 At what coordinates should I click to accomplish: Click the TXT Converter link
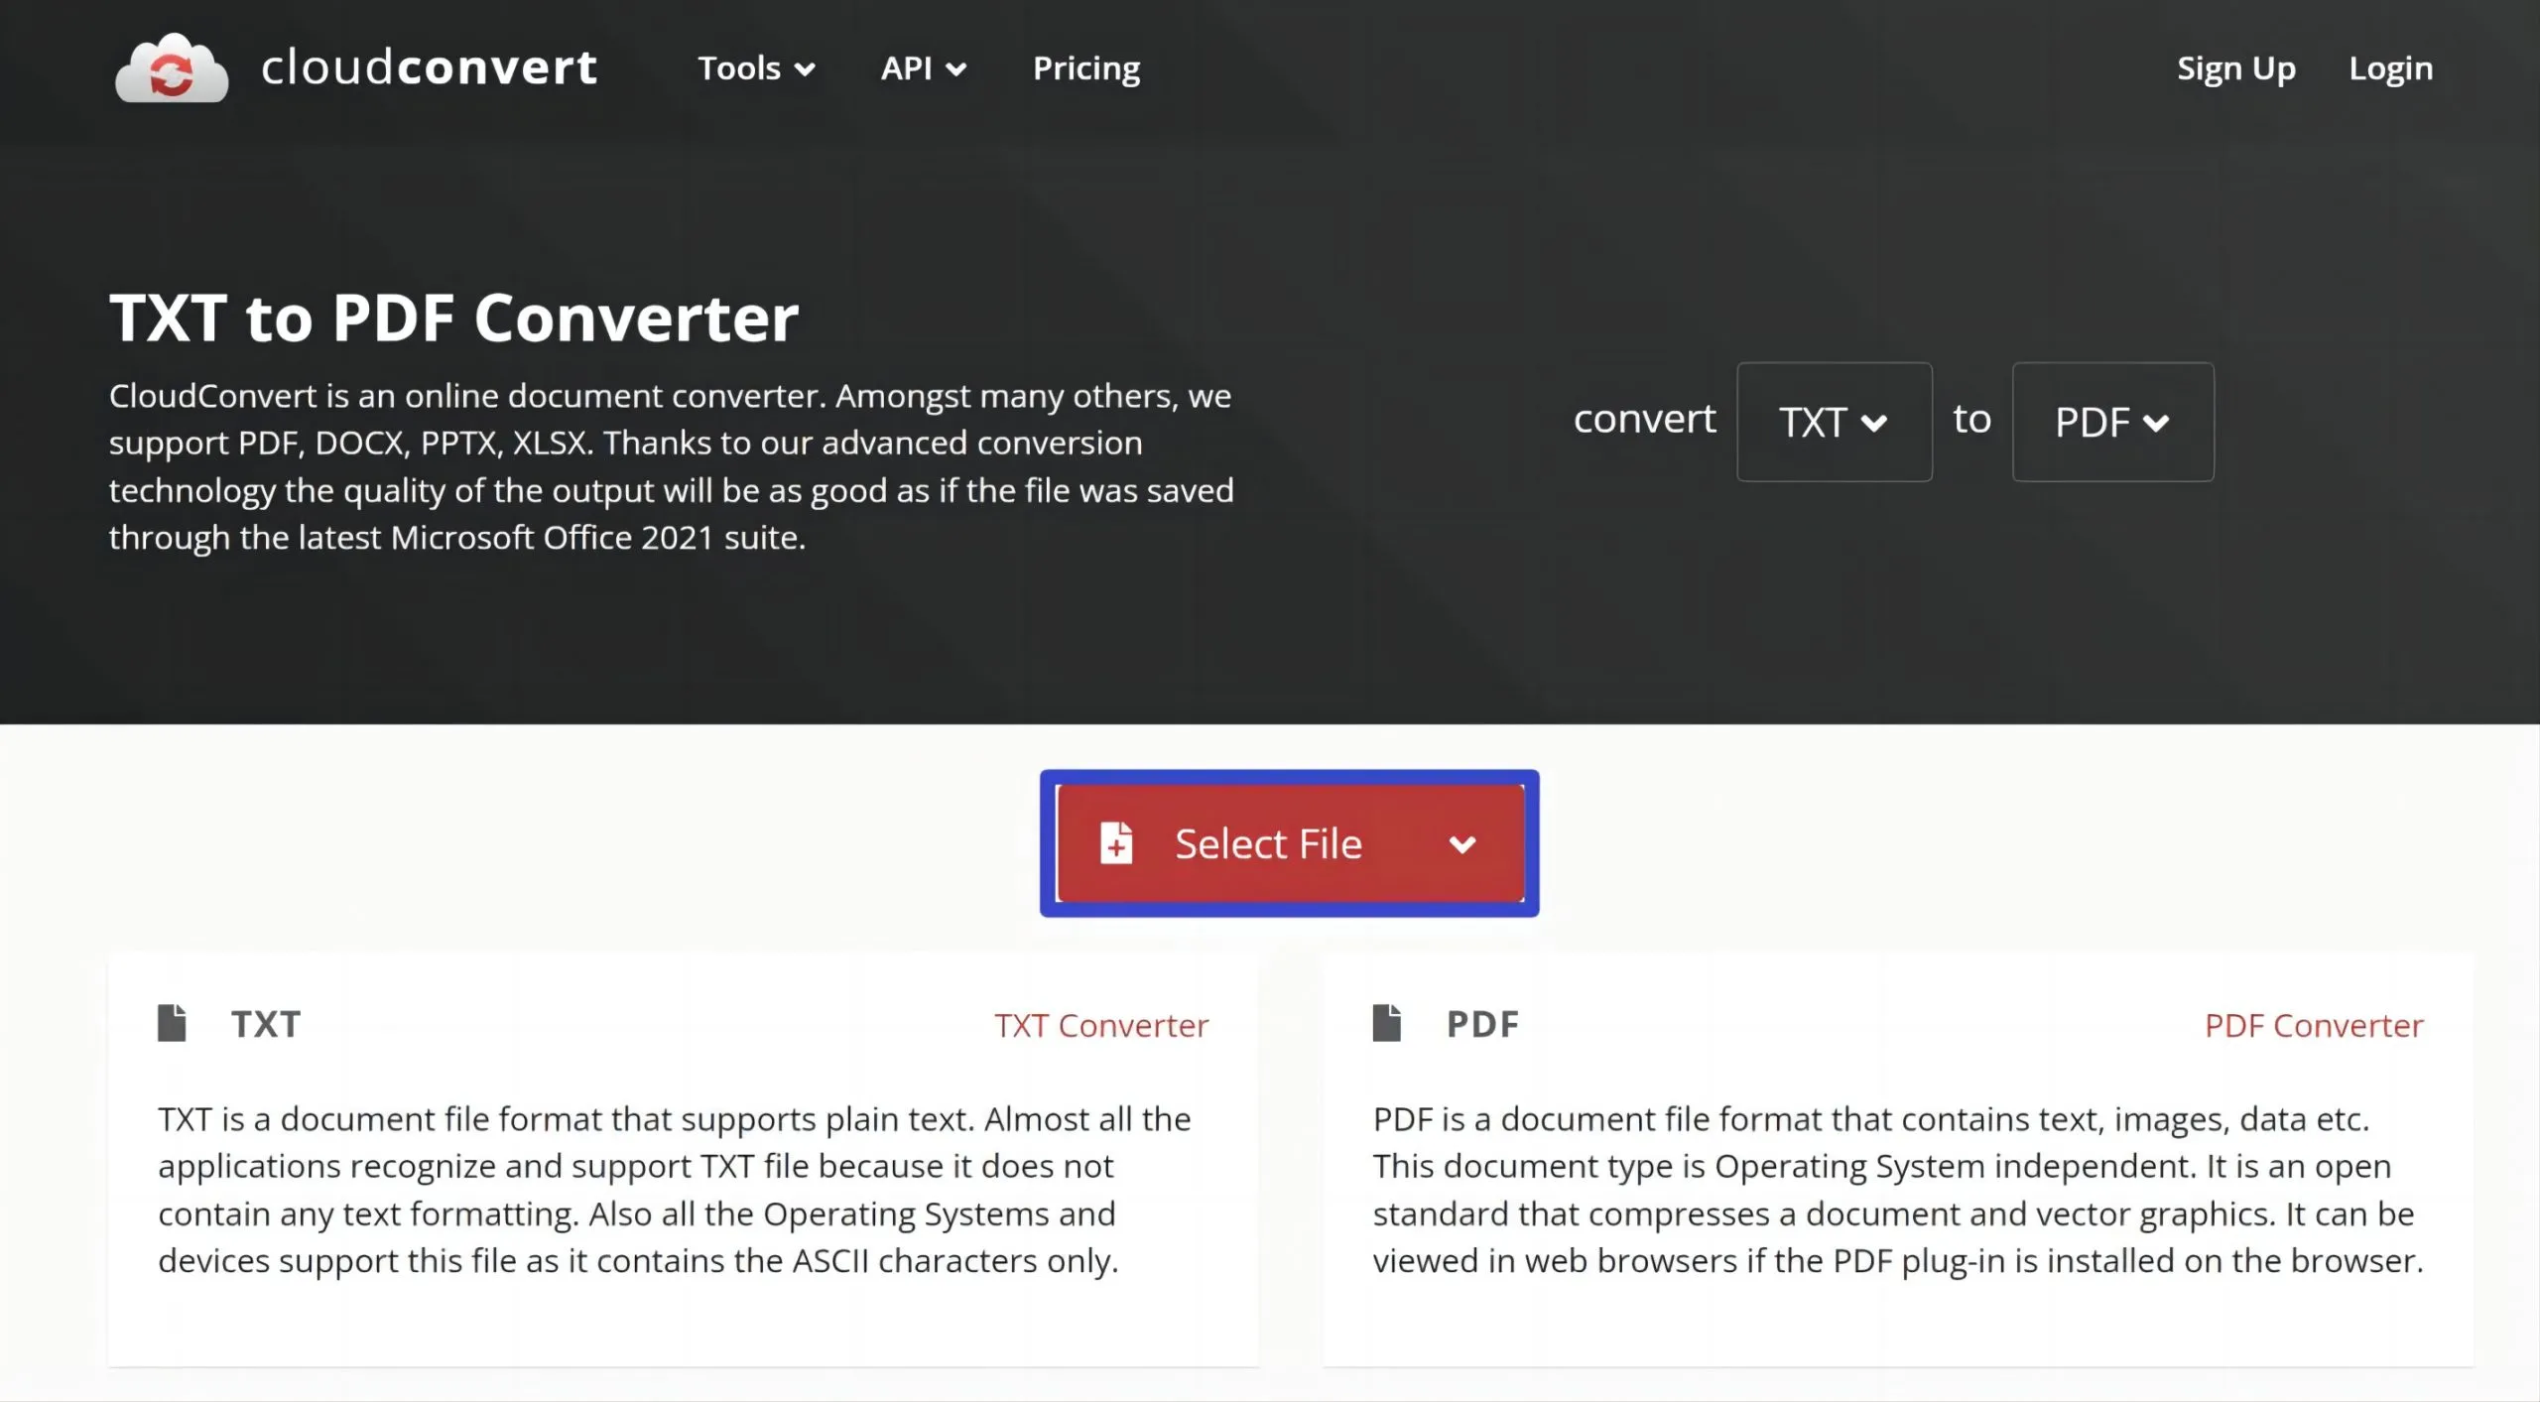(1101, 1024)
